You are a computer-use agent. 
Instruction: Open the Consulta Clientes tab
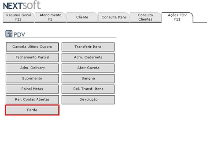145,18
